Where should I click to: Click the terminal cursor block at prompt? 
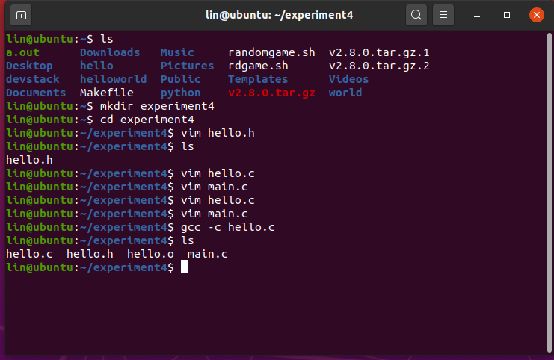coord(184,267)
